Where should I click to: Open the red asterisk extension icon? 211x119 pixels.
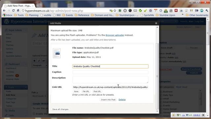pyautogui.click(x=176, y=11)
